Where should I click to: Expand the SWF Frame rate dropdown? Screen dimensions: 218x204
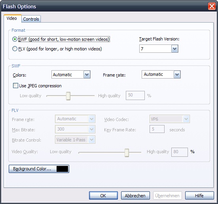point(161,75)
